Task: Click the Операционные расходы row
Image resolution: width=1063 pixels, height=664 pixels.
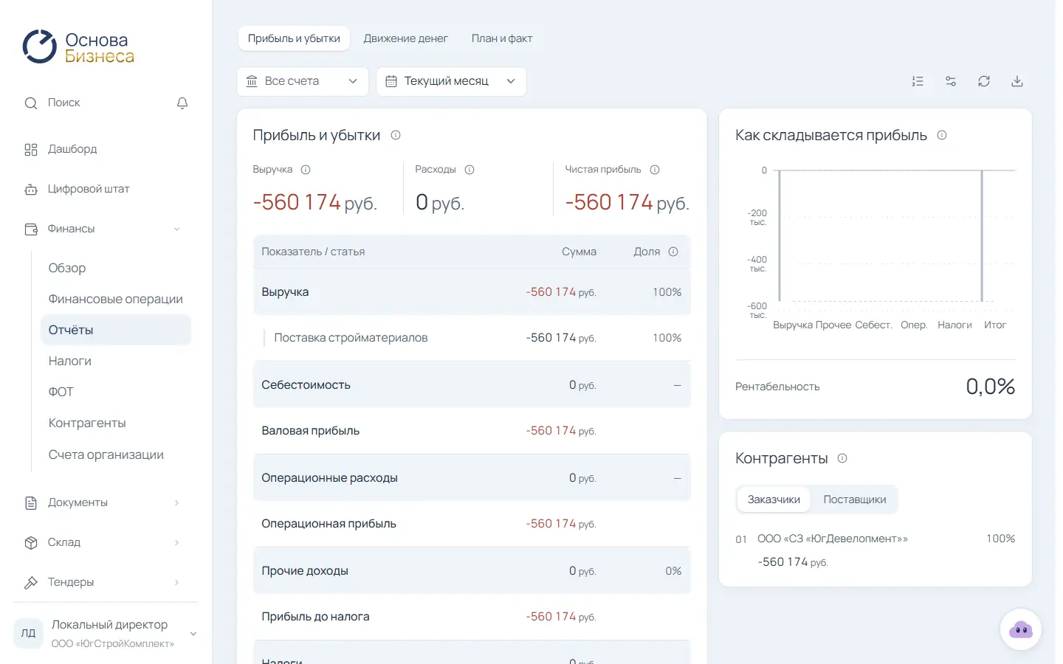Action: 472,478
